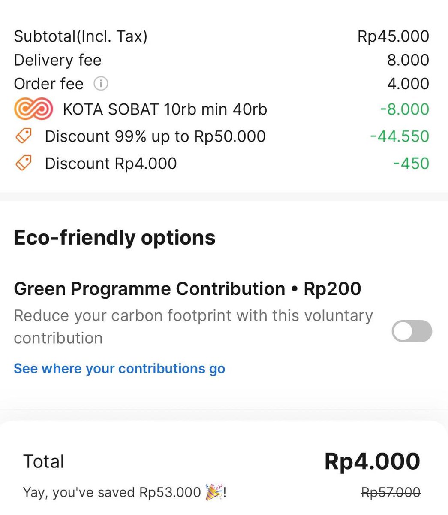Viewport: 448px width, 515px height.
Task: Tap the Green Programme Contribution • Rp200 title
Action: [x=187, y=289]
